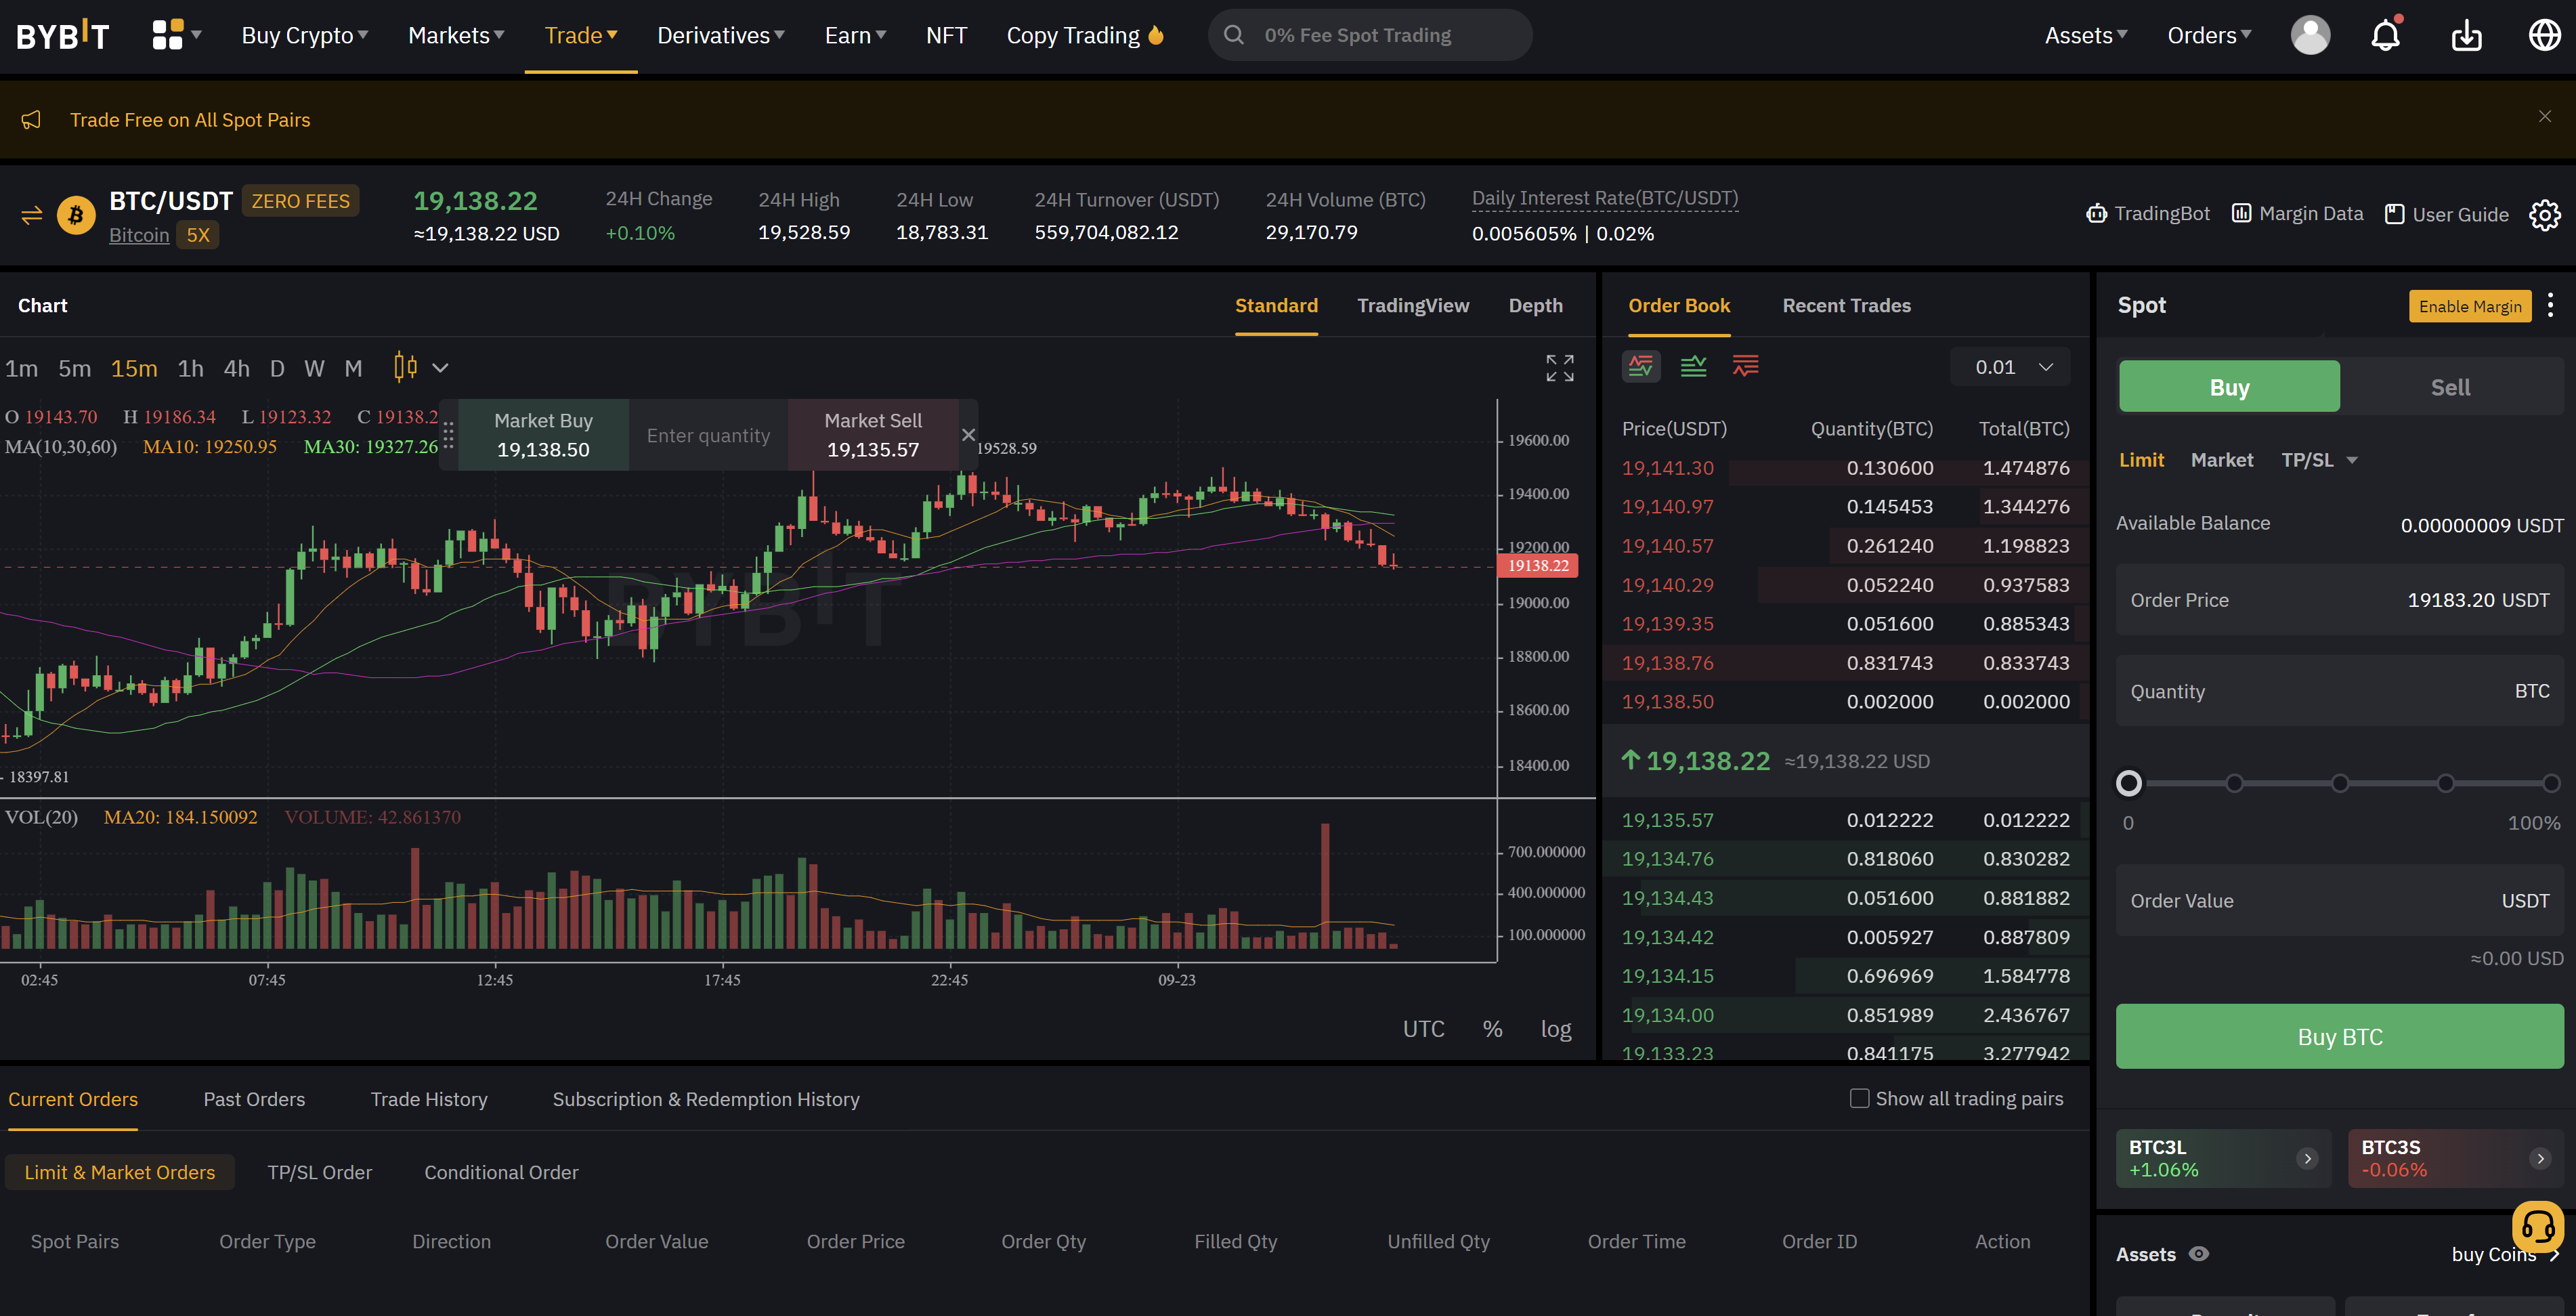The width and height of the screenshot is (2576, 1316).
Task: Enable Show all trading pairs
Action: pyautogui.click(x=1859, y=1098)
